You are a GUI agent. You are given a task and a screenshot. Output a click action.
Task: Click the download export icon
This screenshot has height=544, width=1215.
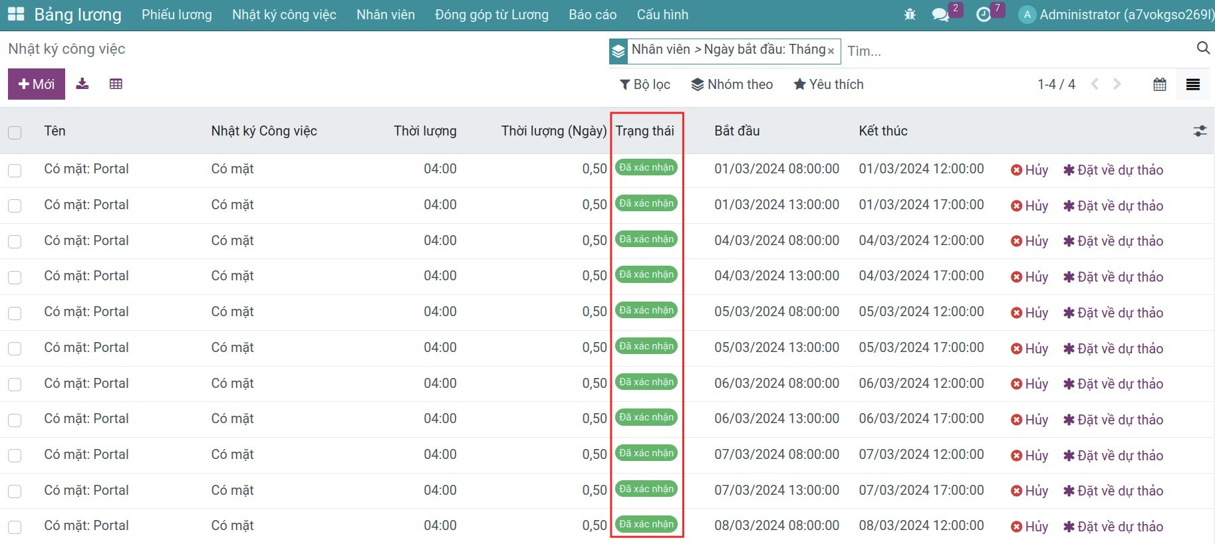82,84
